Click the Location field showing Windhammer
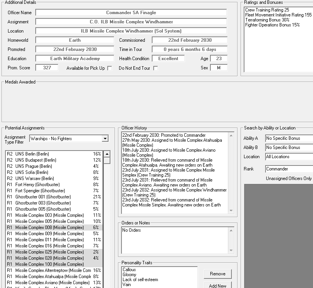 [x=131, y=31]
